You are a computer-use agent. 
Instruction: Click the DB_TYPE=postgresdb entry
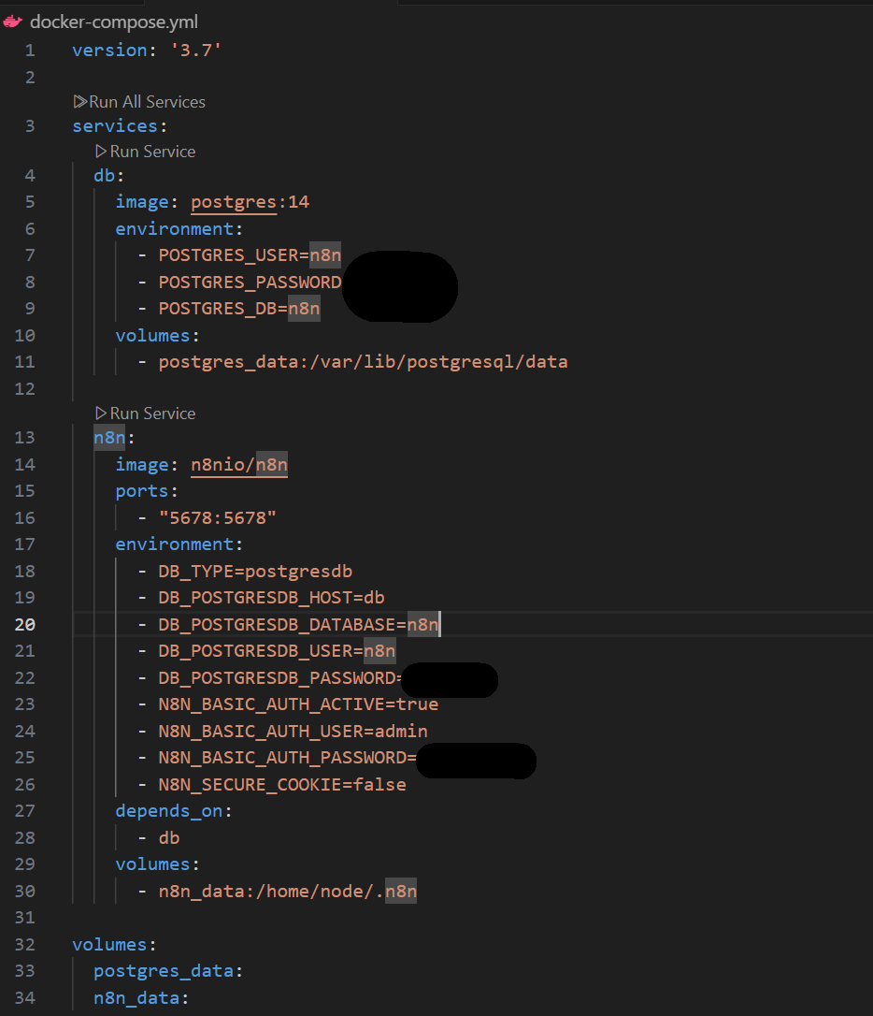255,571
